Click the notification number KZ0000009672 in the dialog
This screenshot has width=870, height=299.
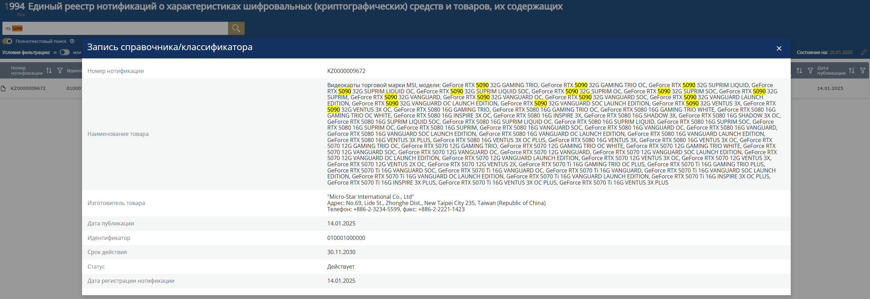346,71
